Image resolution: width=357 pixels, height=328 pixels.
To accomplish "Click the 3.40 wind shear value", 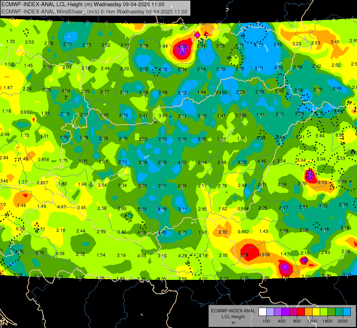I will [x=335, y=42].
